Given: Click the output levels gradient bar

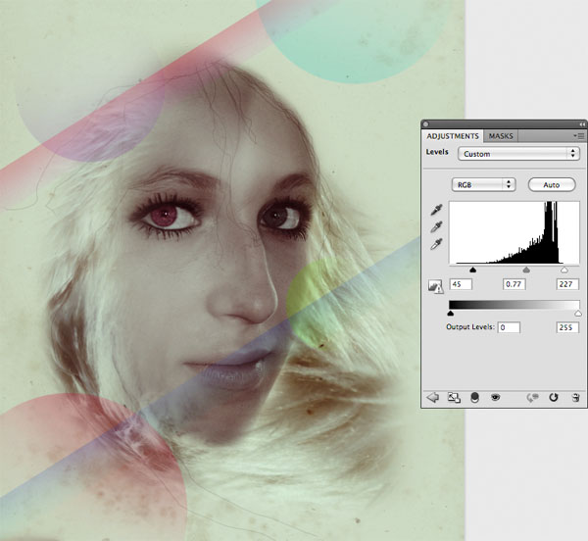Looking at the screenshot, I should [x=514, y=305].
